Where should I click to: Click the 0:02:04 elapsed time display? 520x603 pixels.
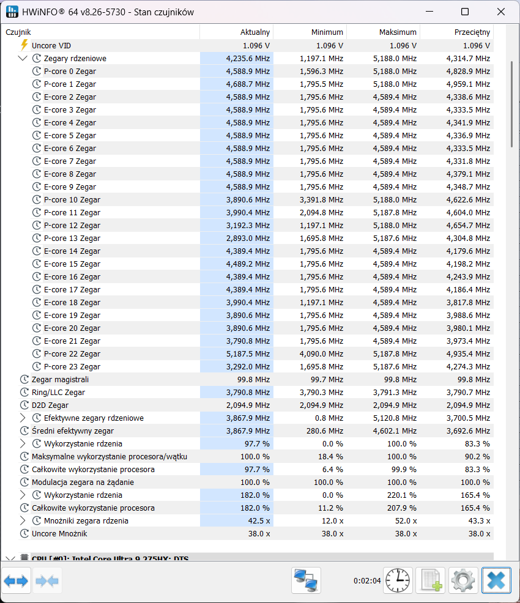tap(367, 581)
